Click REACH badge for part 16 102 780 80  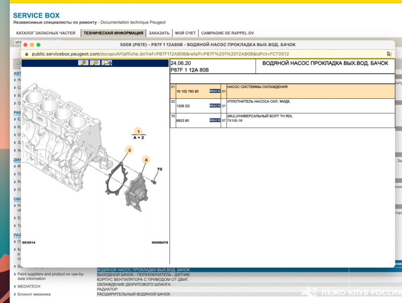215,91
